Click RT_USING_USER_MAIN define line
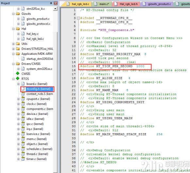The image size is (190, 173). pyautogui.click(x=106, y=118)
